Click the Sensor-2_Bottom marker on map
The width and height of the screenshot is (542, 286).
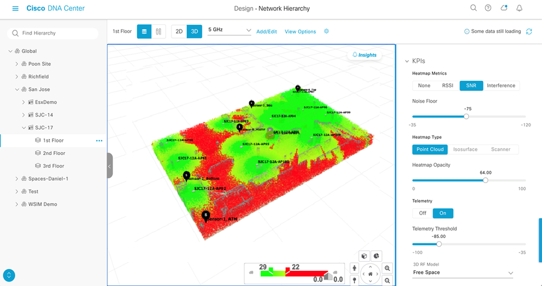[186, 176]
